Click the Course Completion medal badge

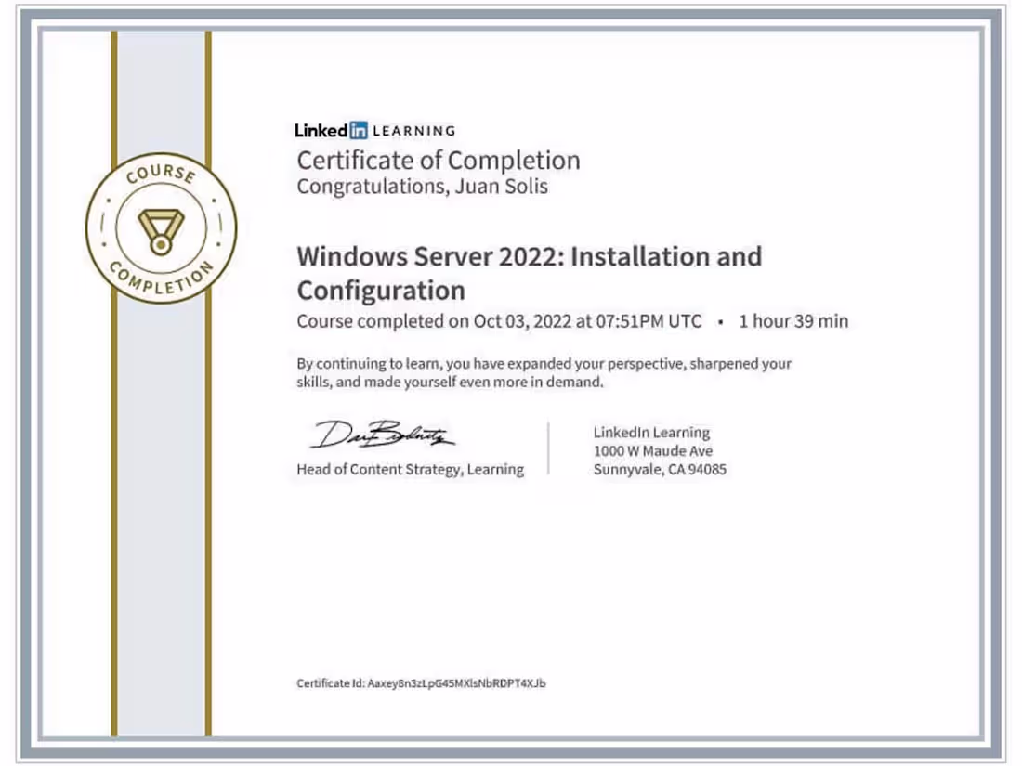(161, 228)
